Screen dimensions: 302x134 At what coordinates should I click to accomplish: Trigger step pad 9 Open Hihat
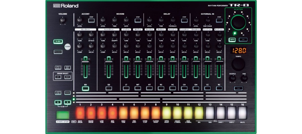coord(166,113)
